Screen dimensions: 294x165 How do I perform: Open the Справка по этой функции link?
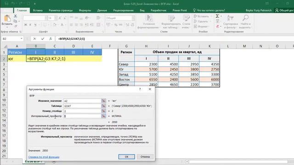[44, 157]
